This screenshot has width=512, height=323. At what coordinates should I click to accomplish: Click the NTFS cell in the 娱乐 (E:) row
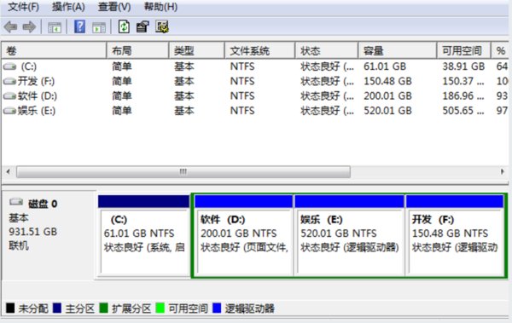pos(242,111)
